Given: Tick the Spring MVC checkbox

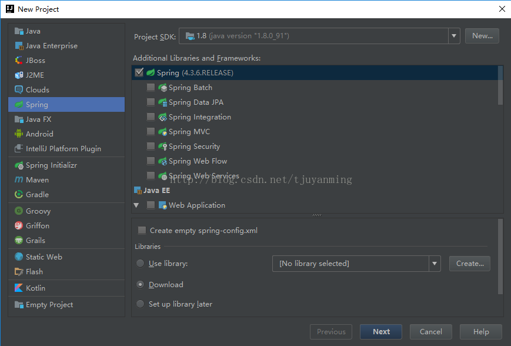Looking at the screenshot, I should 151,131.
